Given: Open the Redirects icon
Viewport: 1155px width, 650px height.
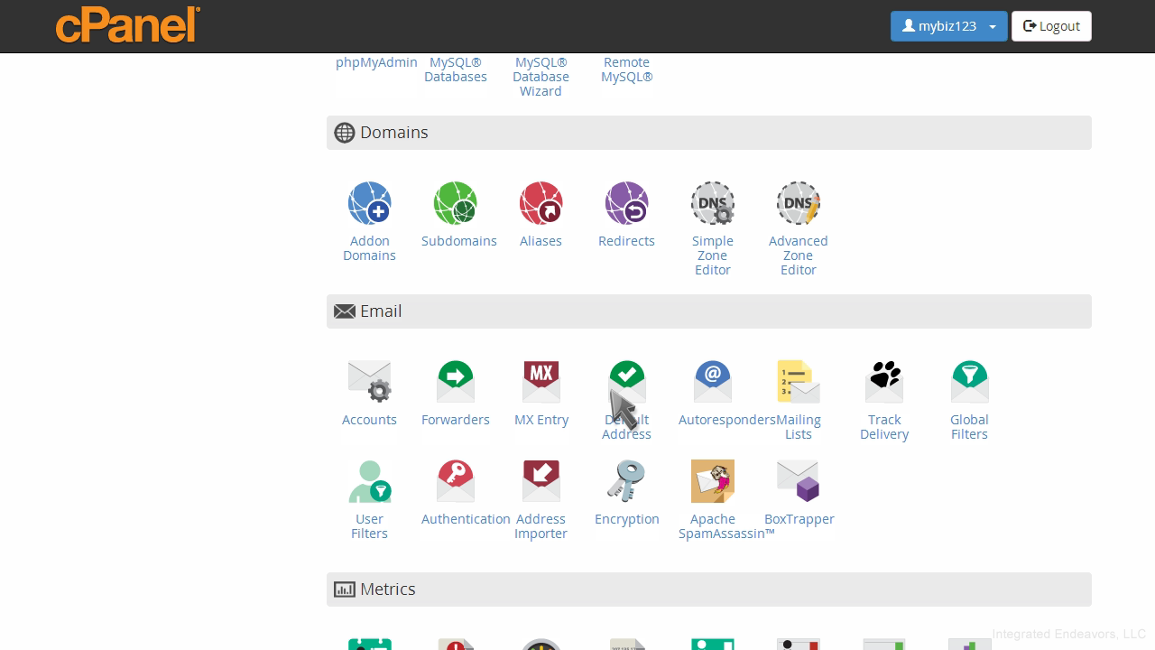Looking at the screenshot, I should pos(626,203).
